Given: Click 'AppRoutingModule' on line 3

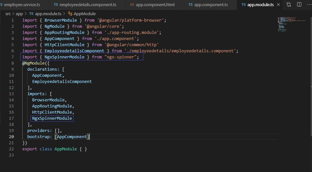Looking at the screenshot, I should tap(64, 32).
